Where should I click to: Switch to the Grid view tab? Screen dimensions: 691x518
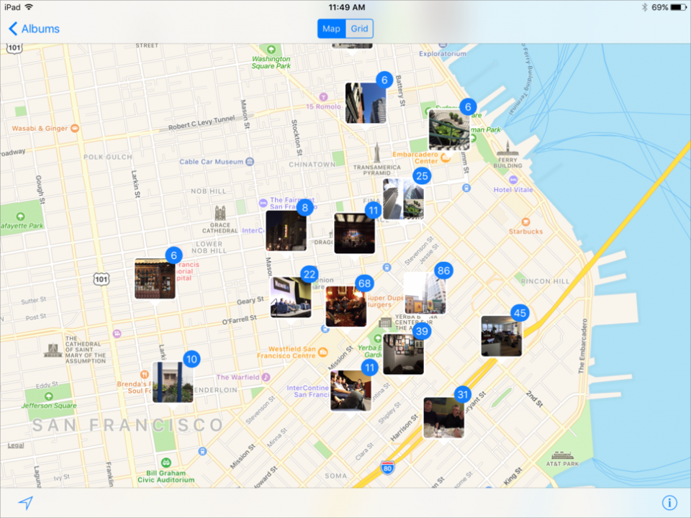tap(359, 29)
